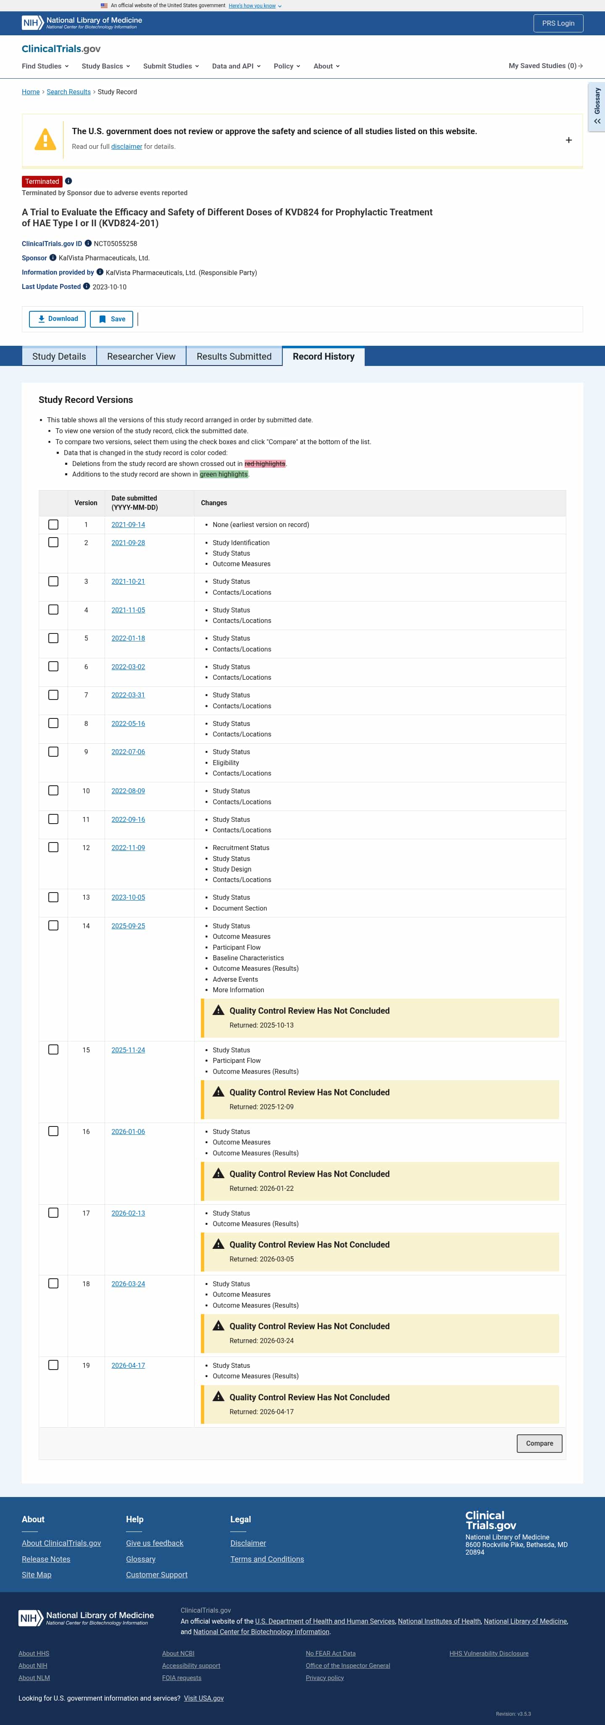Viewport: 605px width, 1725px height.
Task: Open the Find Studies dropdown menu
Action: pos(45,66)
